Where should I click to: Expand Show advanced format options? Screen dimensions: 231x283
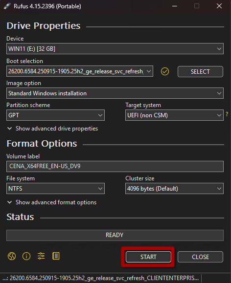(x=52, y=202)
